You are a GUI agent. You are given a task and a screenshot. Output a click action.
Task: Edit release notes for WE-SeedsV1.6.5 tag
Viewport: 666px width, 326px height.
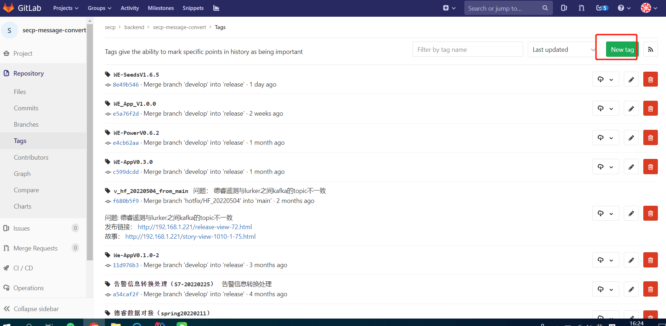coord(631,79)
